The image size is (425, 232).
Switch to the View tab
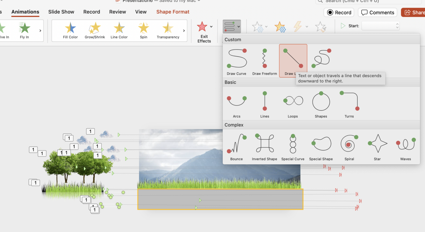click(141, 12)
